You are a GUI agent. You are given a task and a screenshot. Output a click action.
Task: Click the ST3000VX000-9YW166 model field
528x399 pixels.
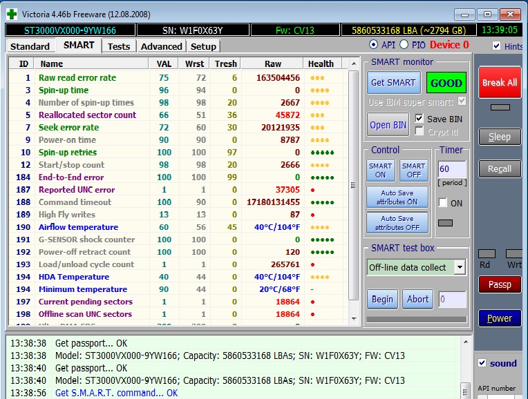click(70, 30)
